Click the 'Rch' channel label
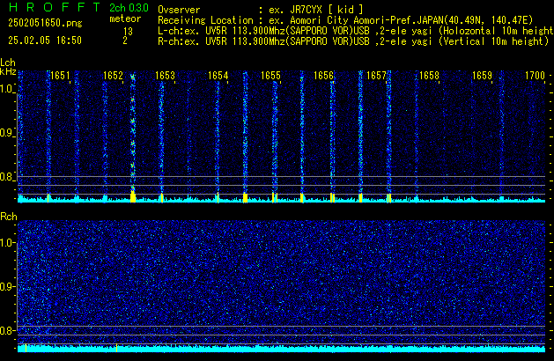This screenshot has height=361, width=554. click(x=9, y=217)
